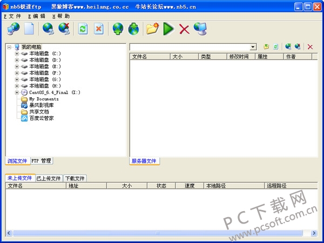Screen dimensions: 324x243
Task: Open the H 帮助 menu
Action: pos(61,16)
